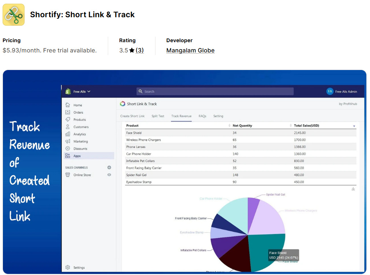Add a sales channel with plus icon
The image size is (370, 275).
(x=109, y=168)
